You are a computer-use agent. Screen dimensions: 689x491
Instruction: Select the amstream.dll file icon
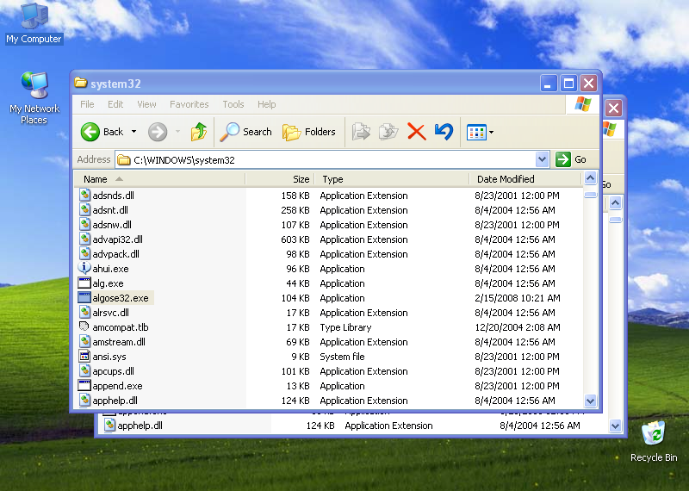point(84,341)
